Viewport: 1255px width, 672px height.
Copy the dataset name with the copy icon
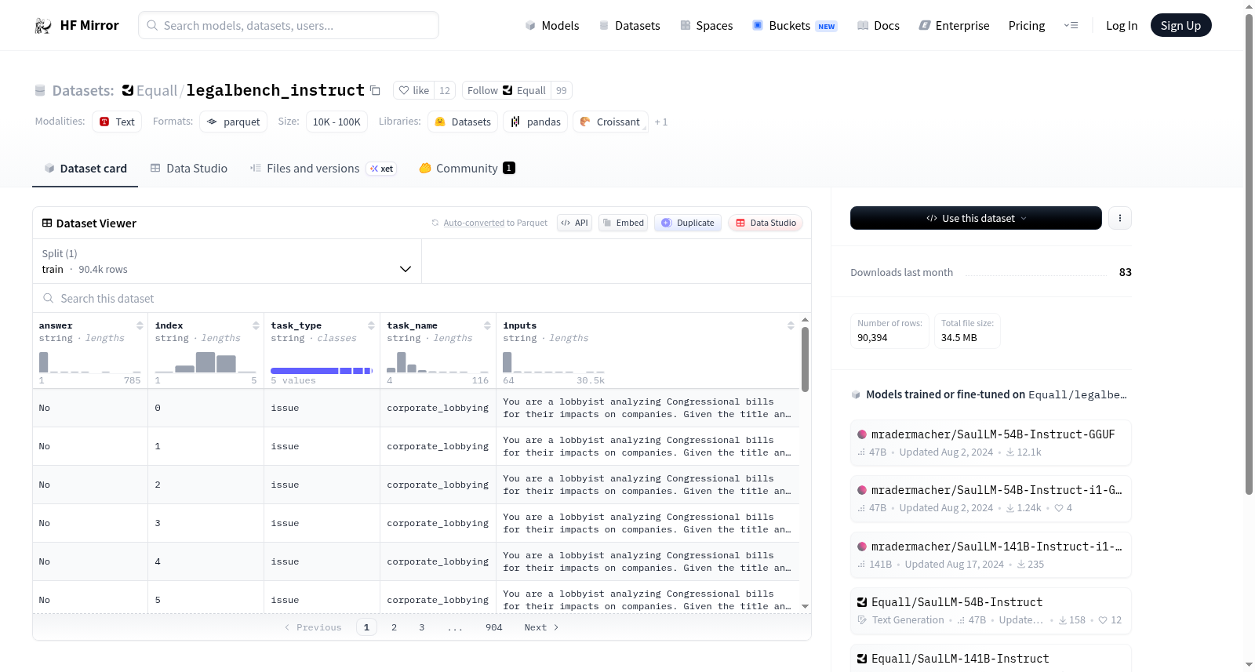pyautogui.click(x=376, y=90)
